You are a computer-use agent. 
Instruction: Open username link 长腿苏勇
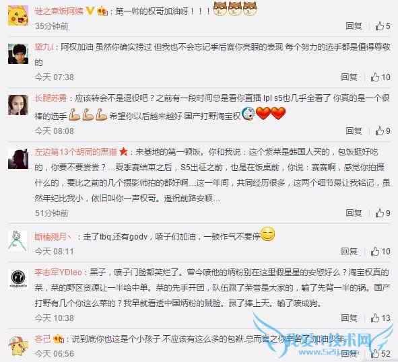(x=51, y=98)
